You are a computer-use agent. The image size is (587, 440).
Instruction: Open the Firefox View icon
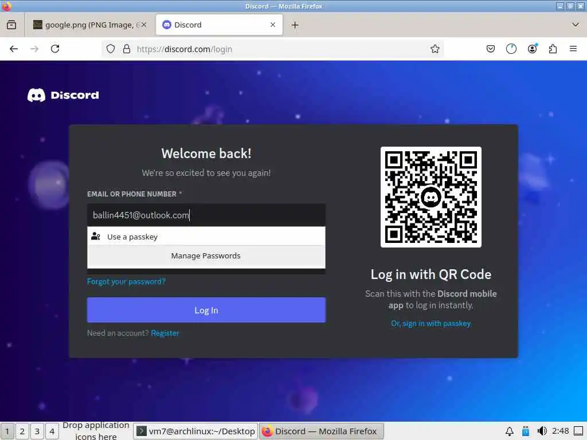coord(11,25)
